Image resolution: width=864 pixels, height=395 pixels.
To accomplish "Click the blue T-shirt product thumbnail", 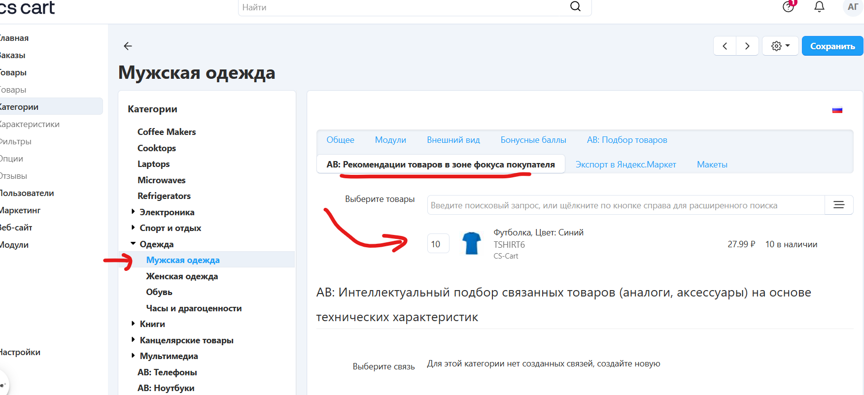I will [472, 243].
